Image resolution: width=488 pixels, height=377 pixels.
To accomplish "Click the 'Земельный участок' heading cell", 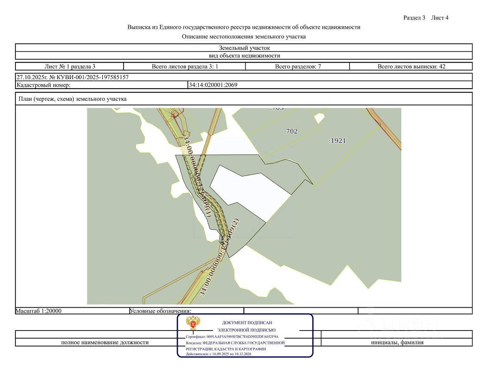I will coord(244,48).
